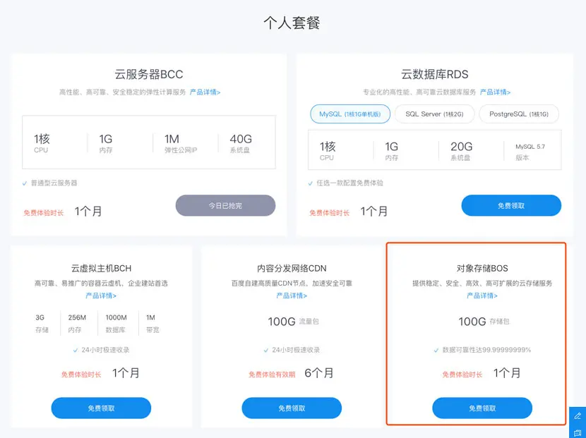586x438 pixels.
Task: Click the 云服务器BCC title
Action: pos(149,74)
